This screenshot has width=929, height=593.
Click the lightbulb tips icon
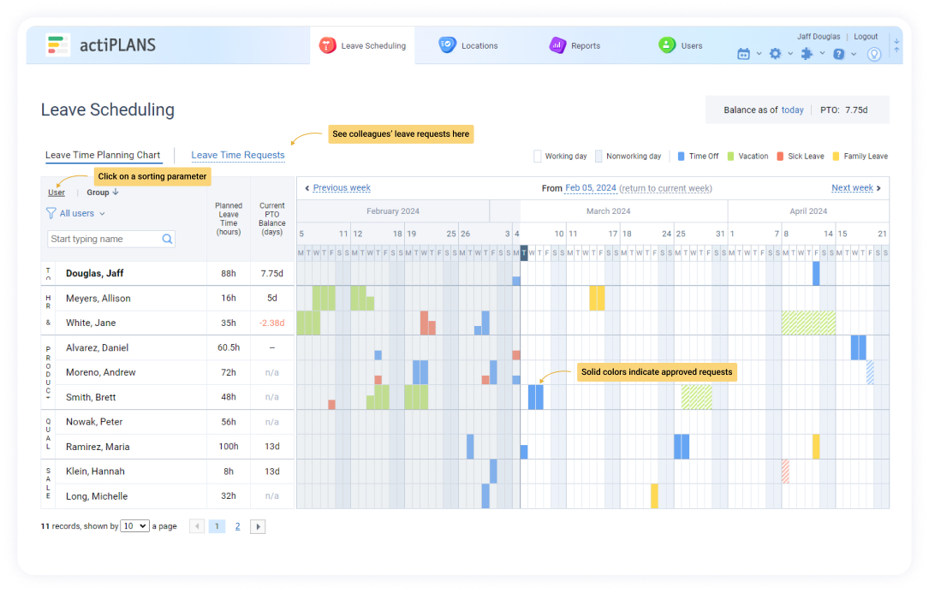point(873,54)
